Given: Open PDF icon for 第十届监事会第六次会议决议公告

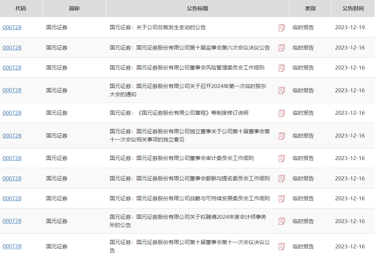Looking at the screenshot, I should pos(281,48).
